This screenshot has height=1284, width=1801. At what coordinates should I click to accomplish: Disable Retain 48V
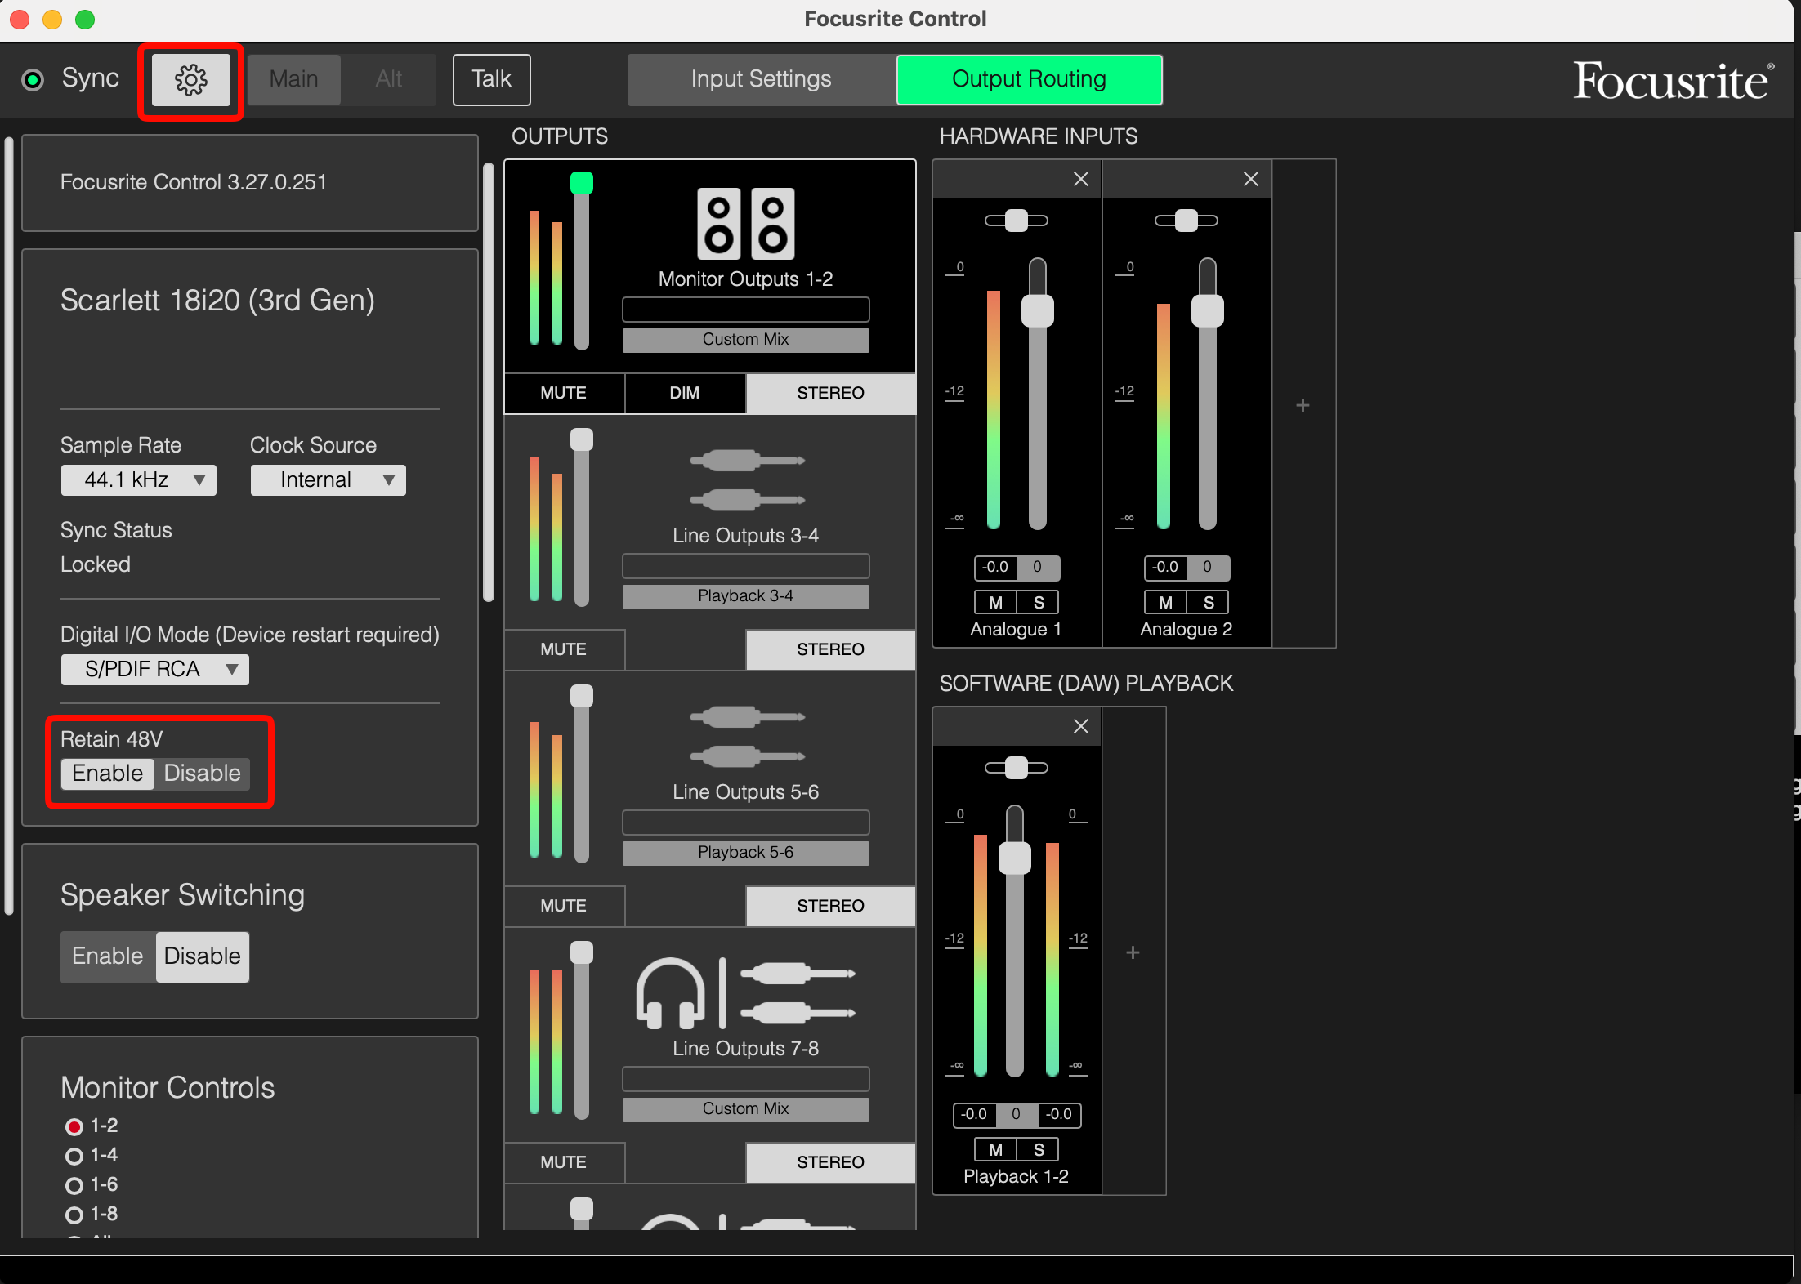point(202,773)
